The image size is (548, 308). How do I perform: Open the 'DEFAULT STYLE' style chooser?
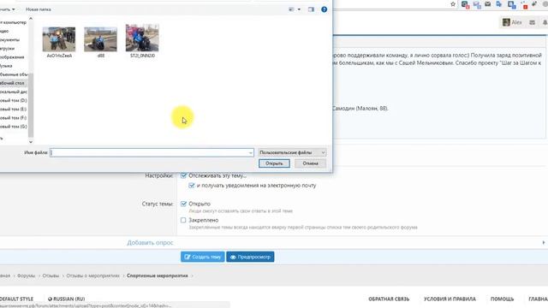coord(16,299)
